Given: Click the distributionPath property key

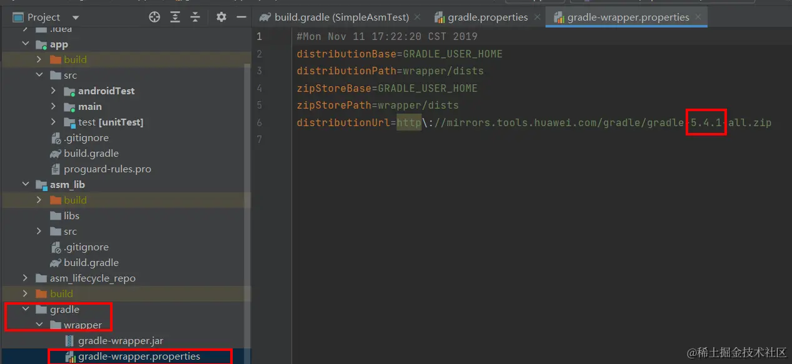Looking at the screenshot, I should (x=347, y=71).
